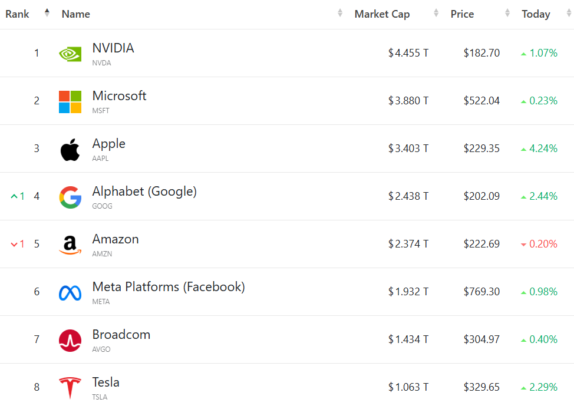
Task: Open the Alphabet (Google) company page
Action: [144, 192]
